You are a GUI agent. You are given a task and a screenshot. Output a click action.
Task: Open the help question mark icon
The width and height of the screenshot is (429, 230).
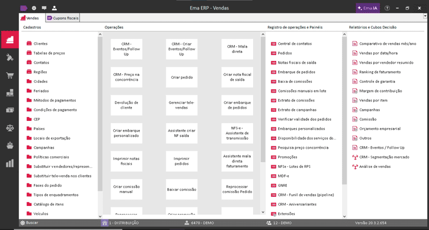click(x=387, y=8)
